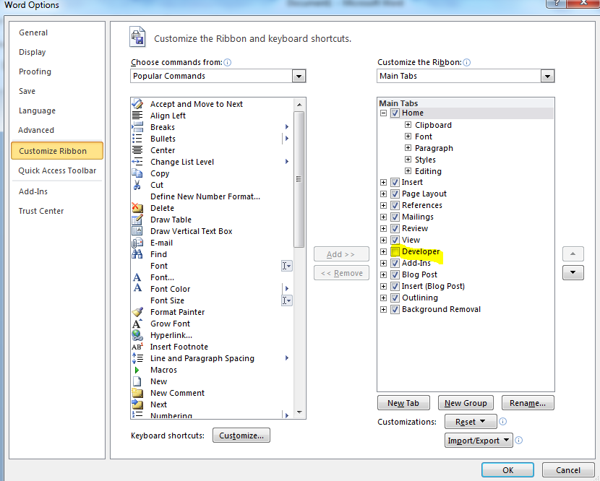The width and height of the screenshot is (600, 481).
Task: Select the E-mail command icon
Action: [x=137, y=243]
